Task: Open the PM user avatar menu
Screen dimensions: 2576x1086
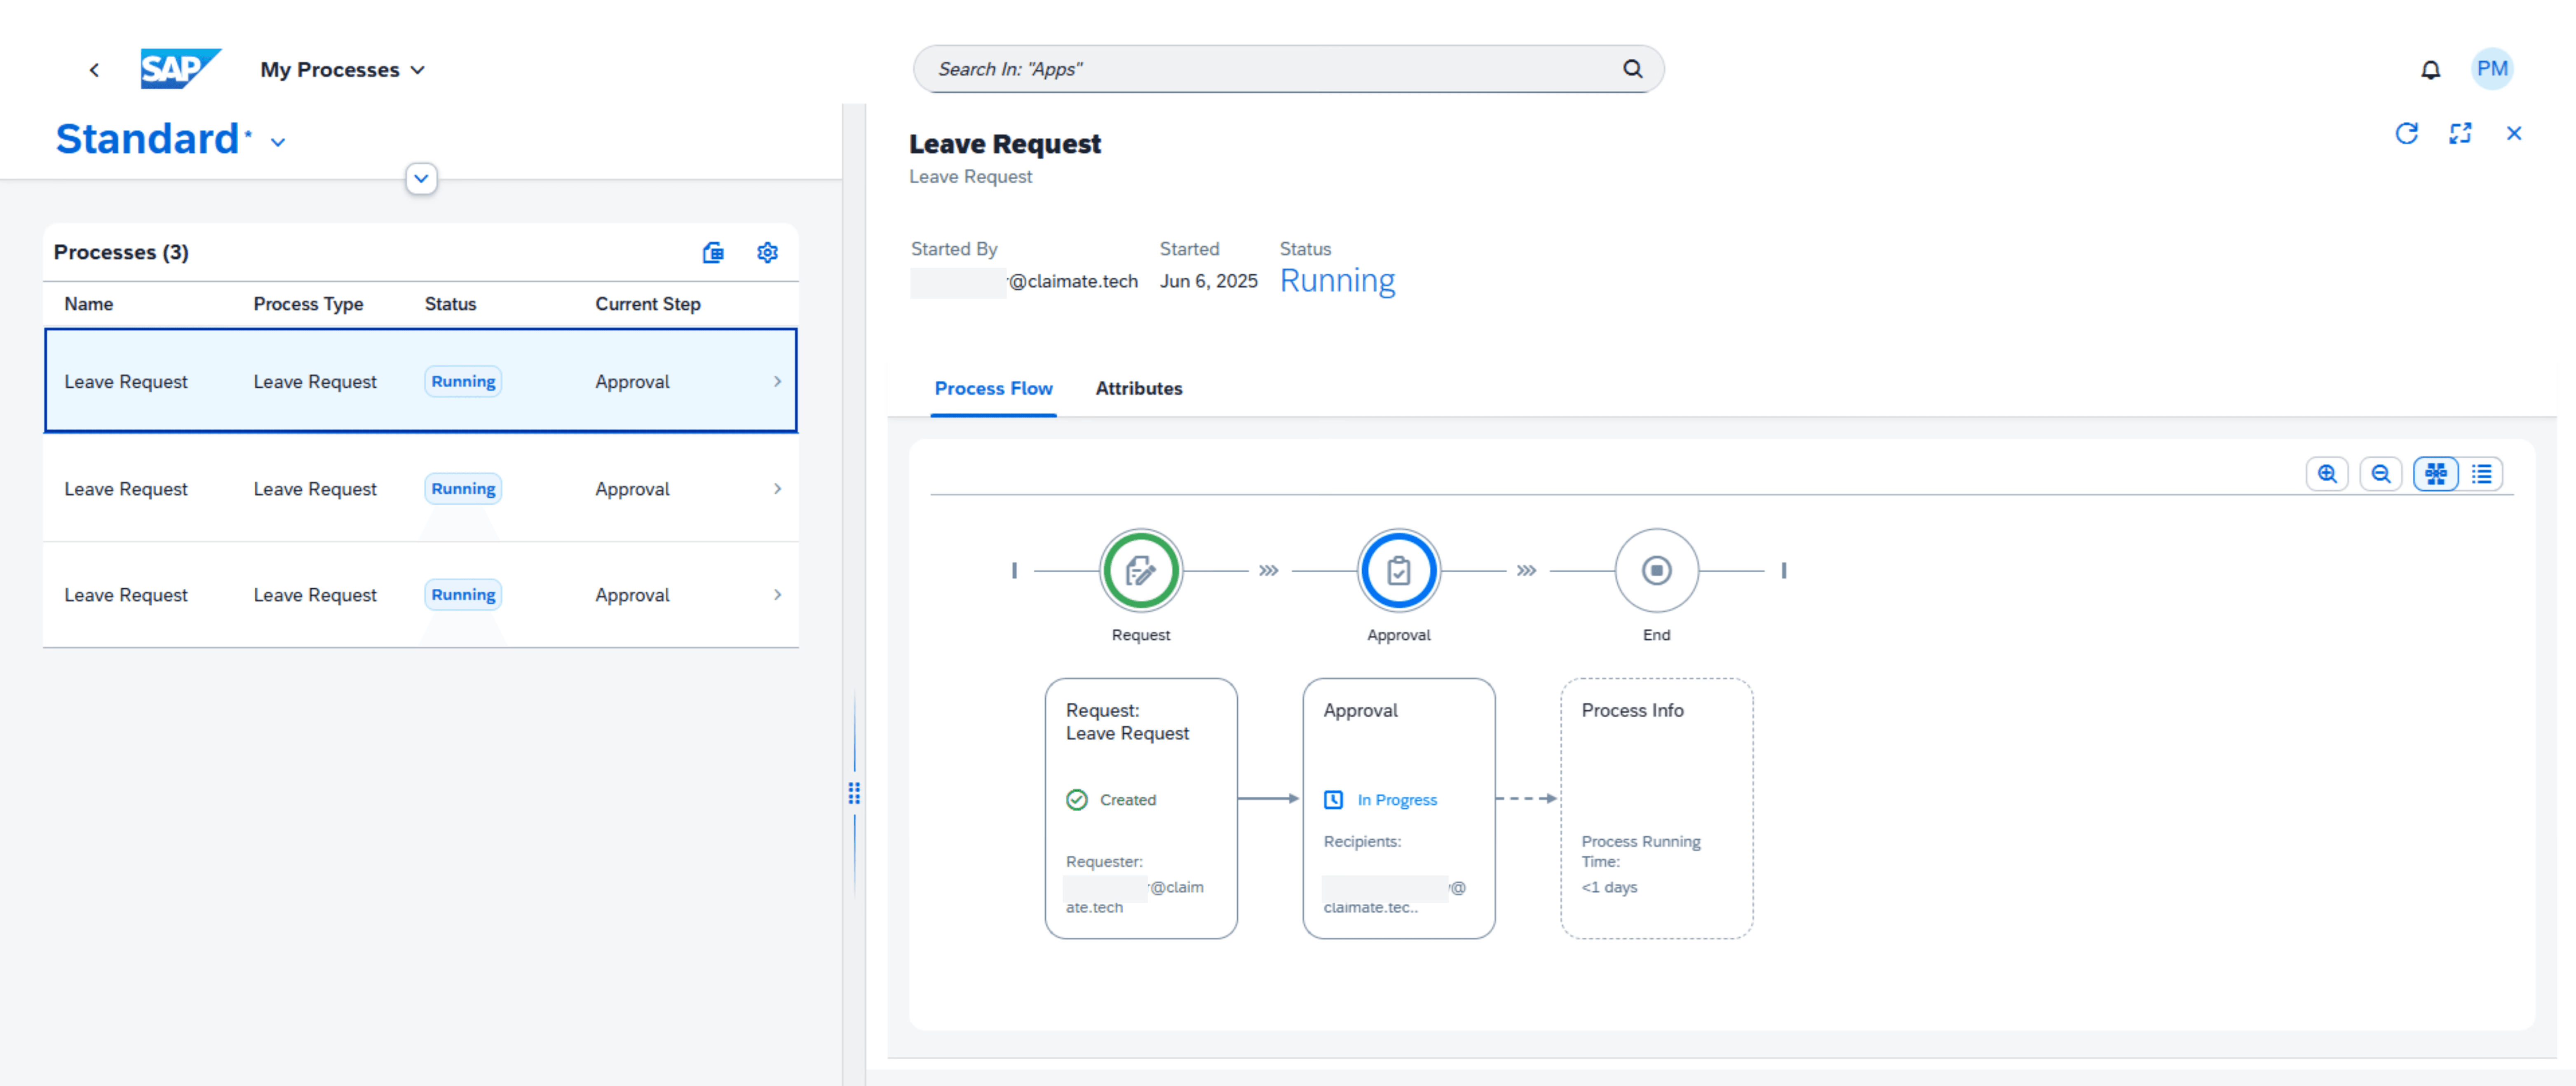Action: (2492, 69)
